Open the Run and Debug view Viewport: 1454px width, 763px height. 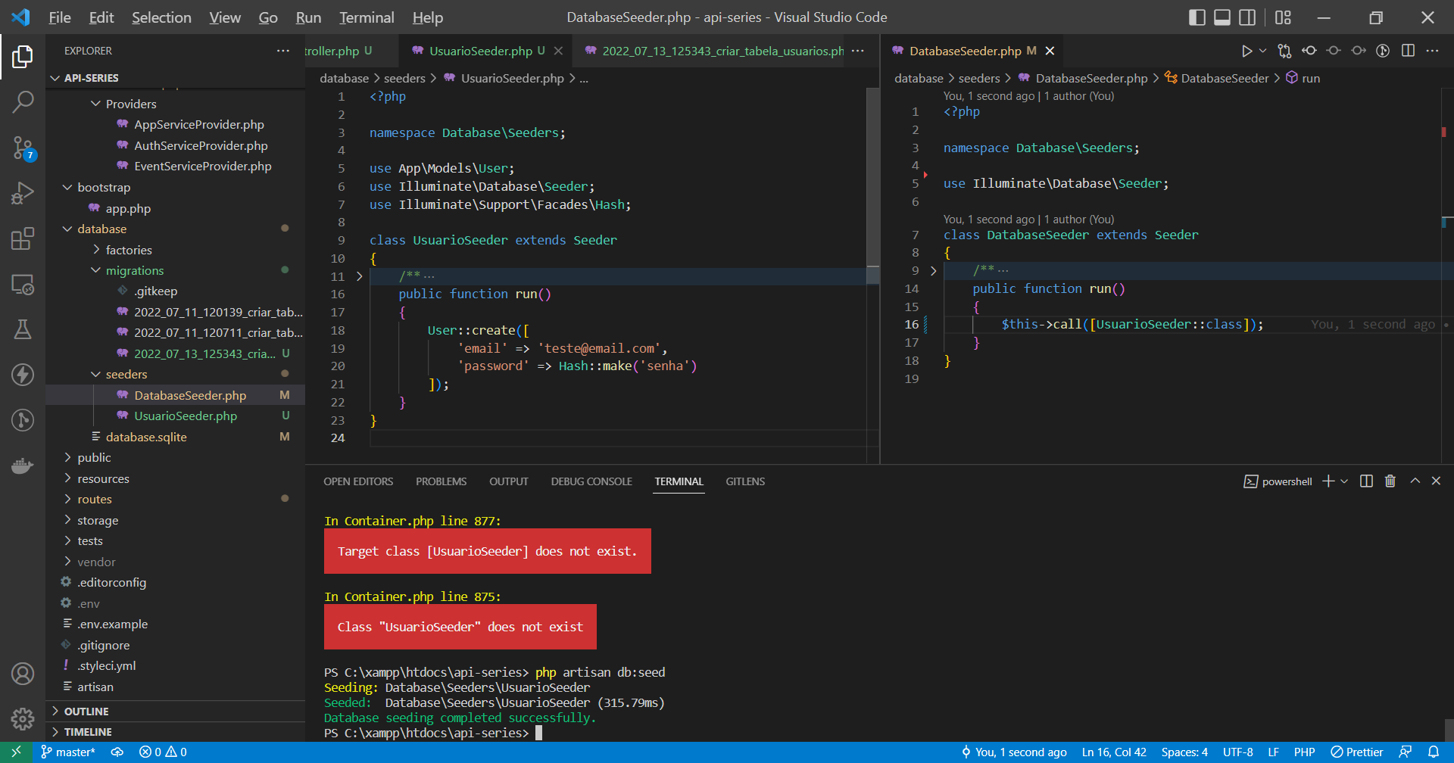coord(23,193)
